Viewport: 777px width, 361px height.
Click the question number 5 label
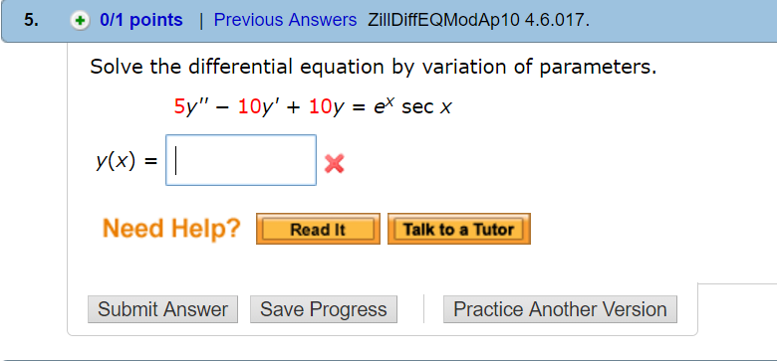tap(31, 20)
